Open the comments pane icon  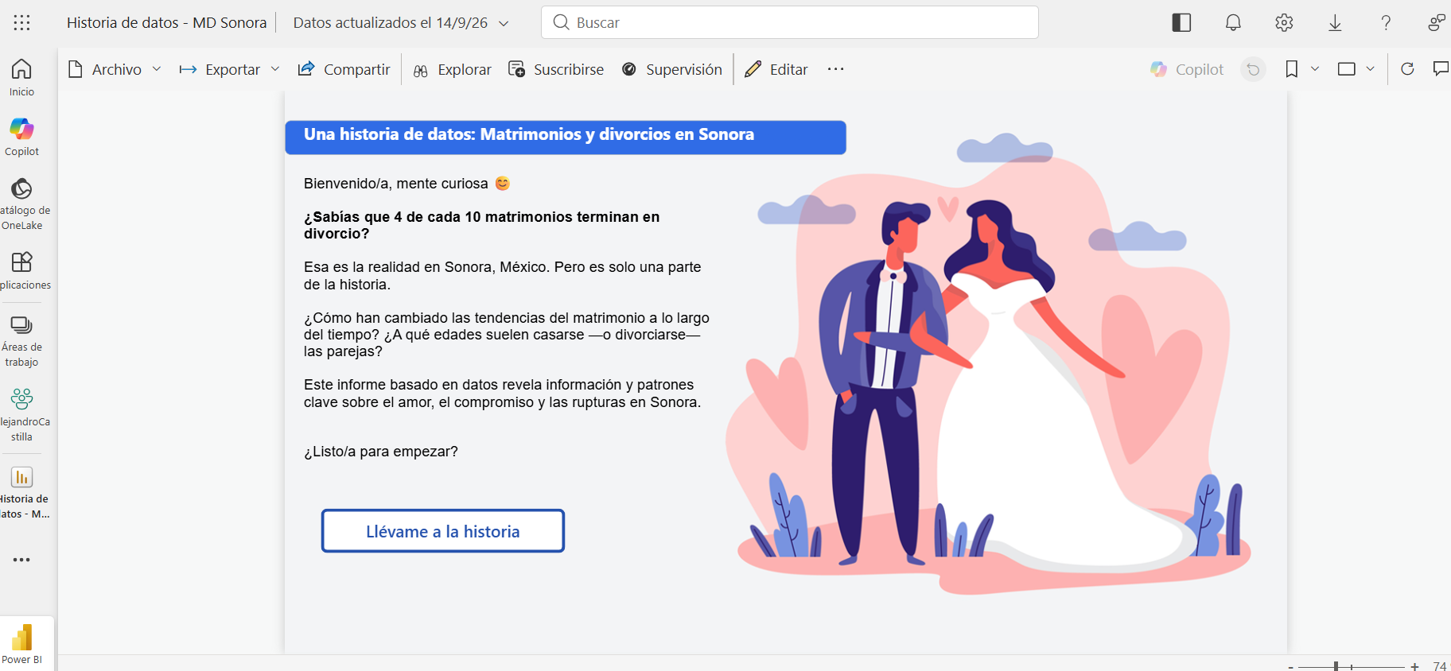[1441, 69]
